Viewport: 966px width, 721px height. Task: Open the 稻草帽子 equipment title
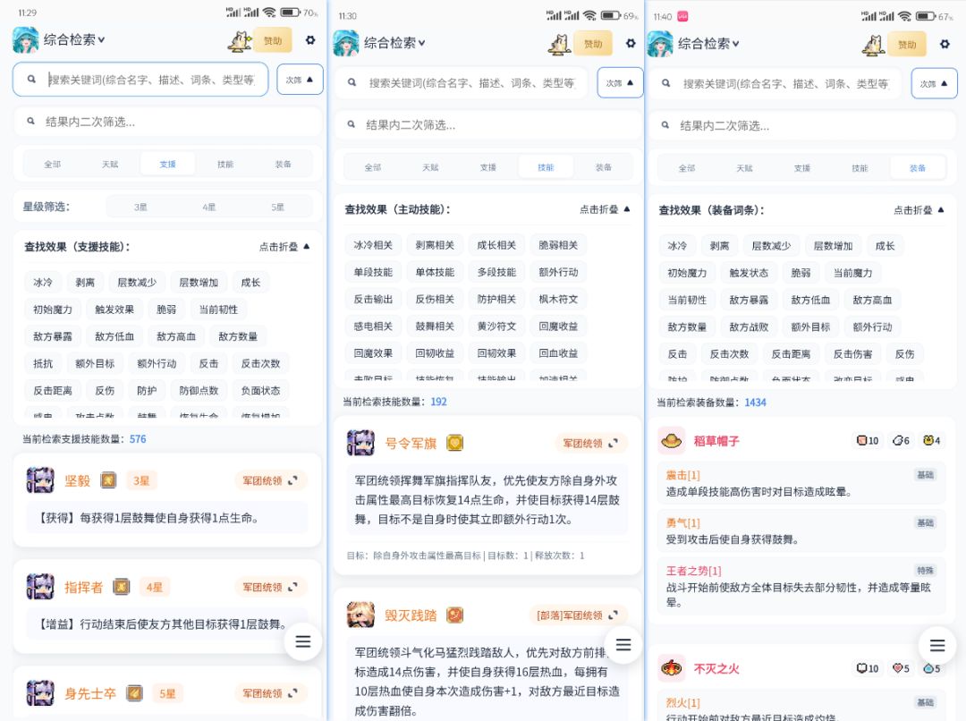point(716,441)
